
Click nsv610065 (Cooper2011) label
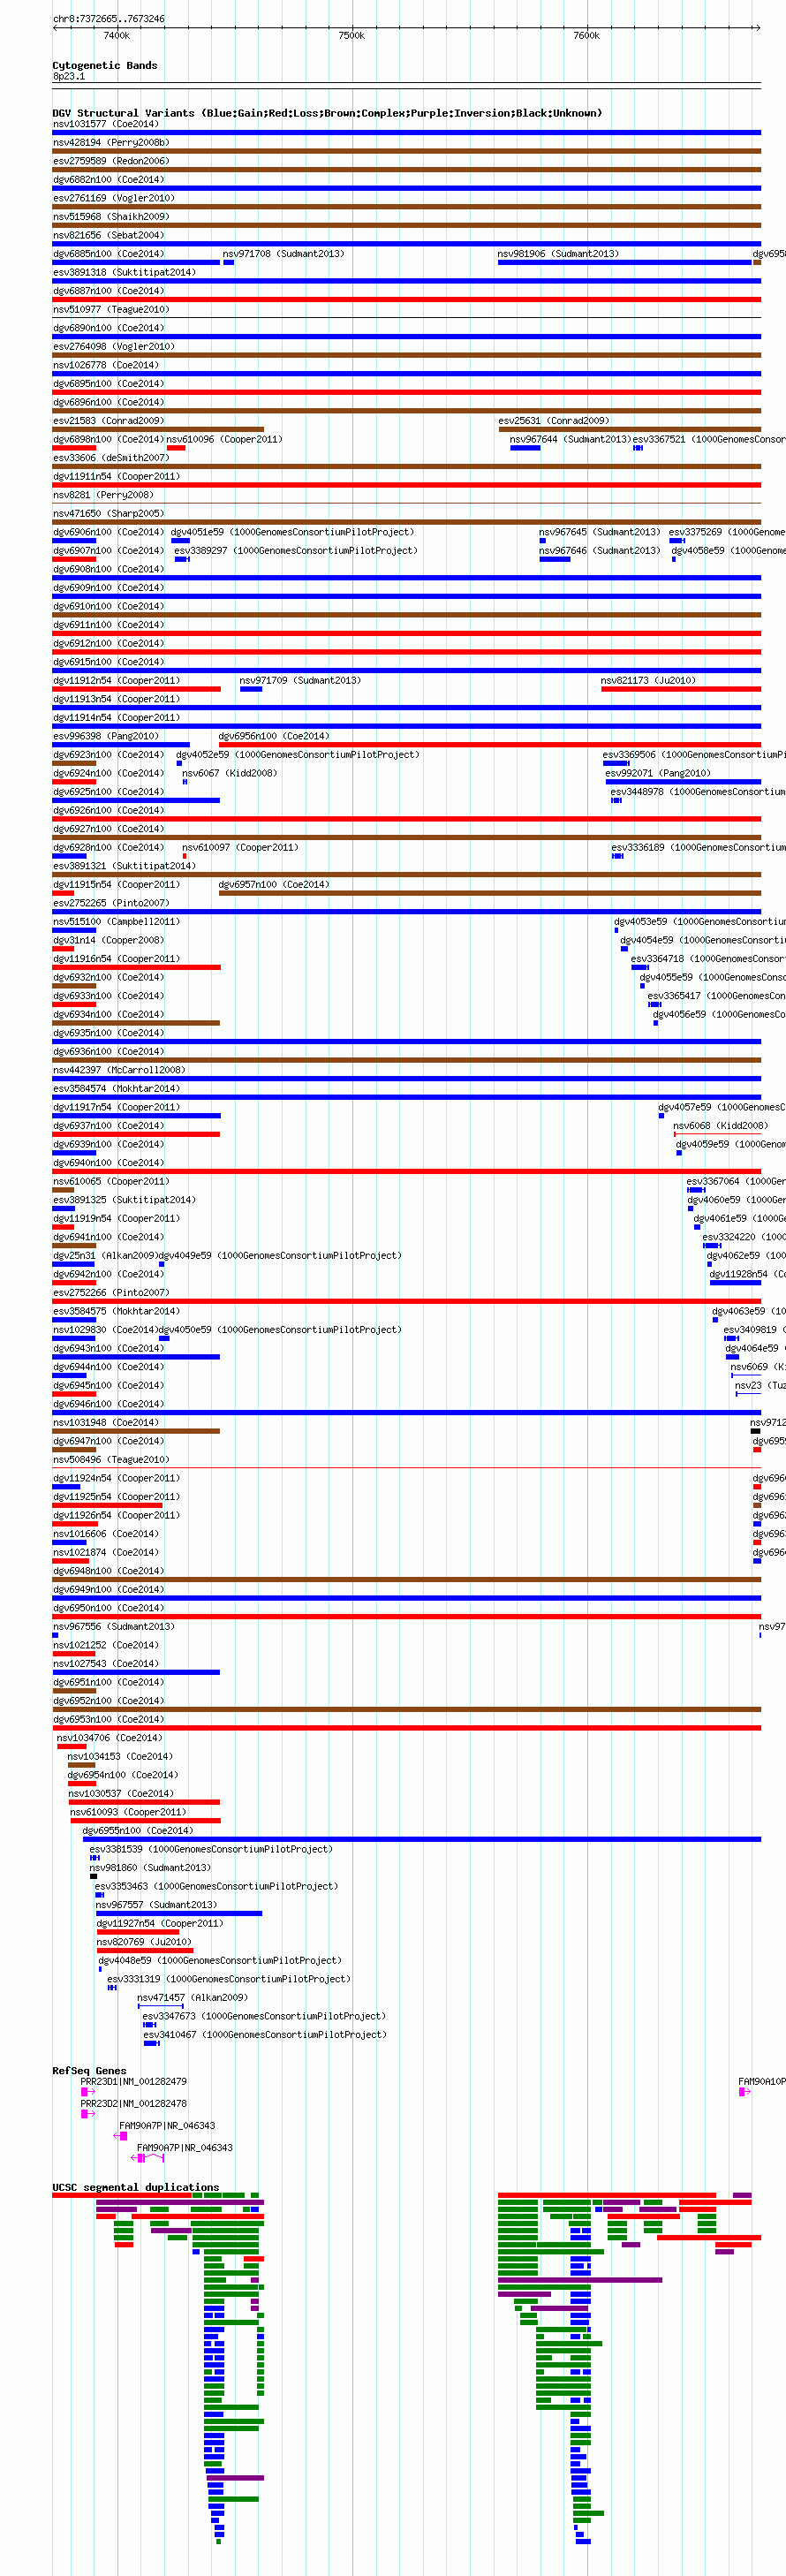(x=111, y=1182)
